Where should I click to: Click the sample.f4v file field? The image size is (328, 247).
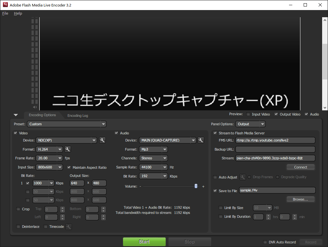[277, 190]
